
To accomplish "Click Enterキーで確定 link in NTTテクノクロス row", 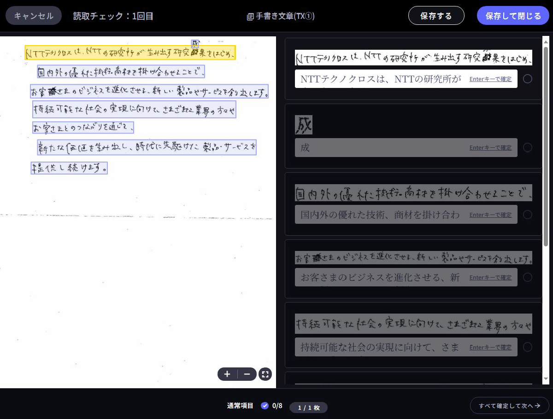I will pos(490,79).
